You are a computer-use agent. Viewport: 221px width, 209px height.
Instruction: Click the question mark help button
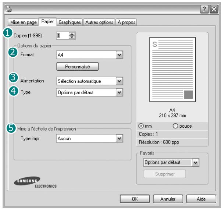[204, 9]
